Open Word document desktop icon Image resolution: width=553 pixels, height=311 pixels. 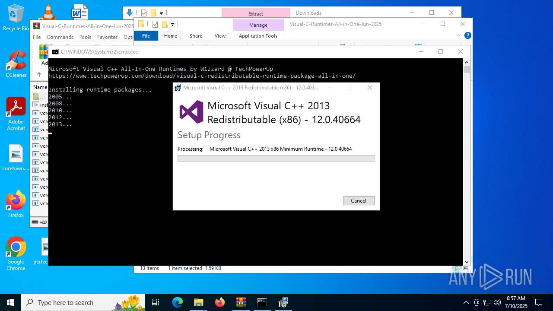pos(80,12)
